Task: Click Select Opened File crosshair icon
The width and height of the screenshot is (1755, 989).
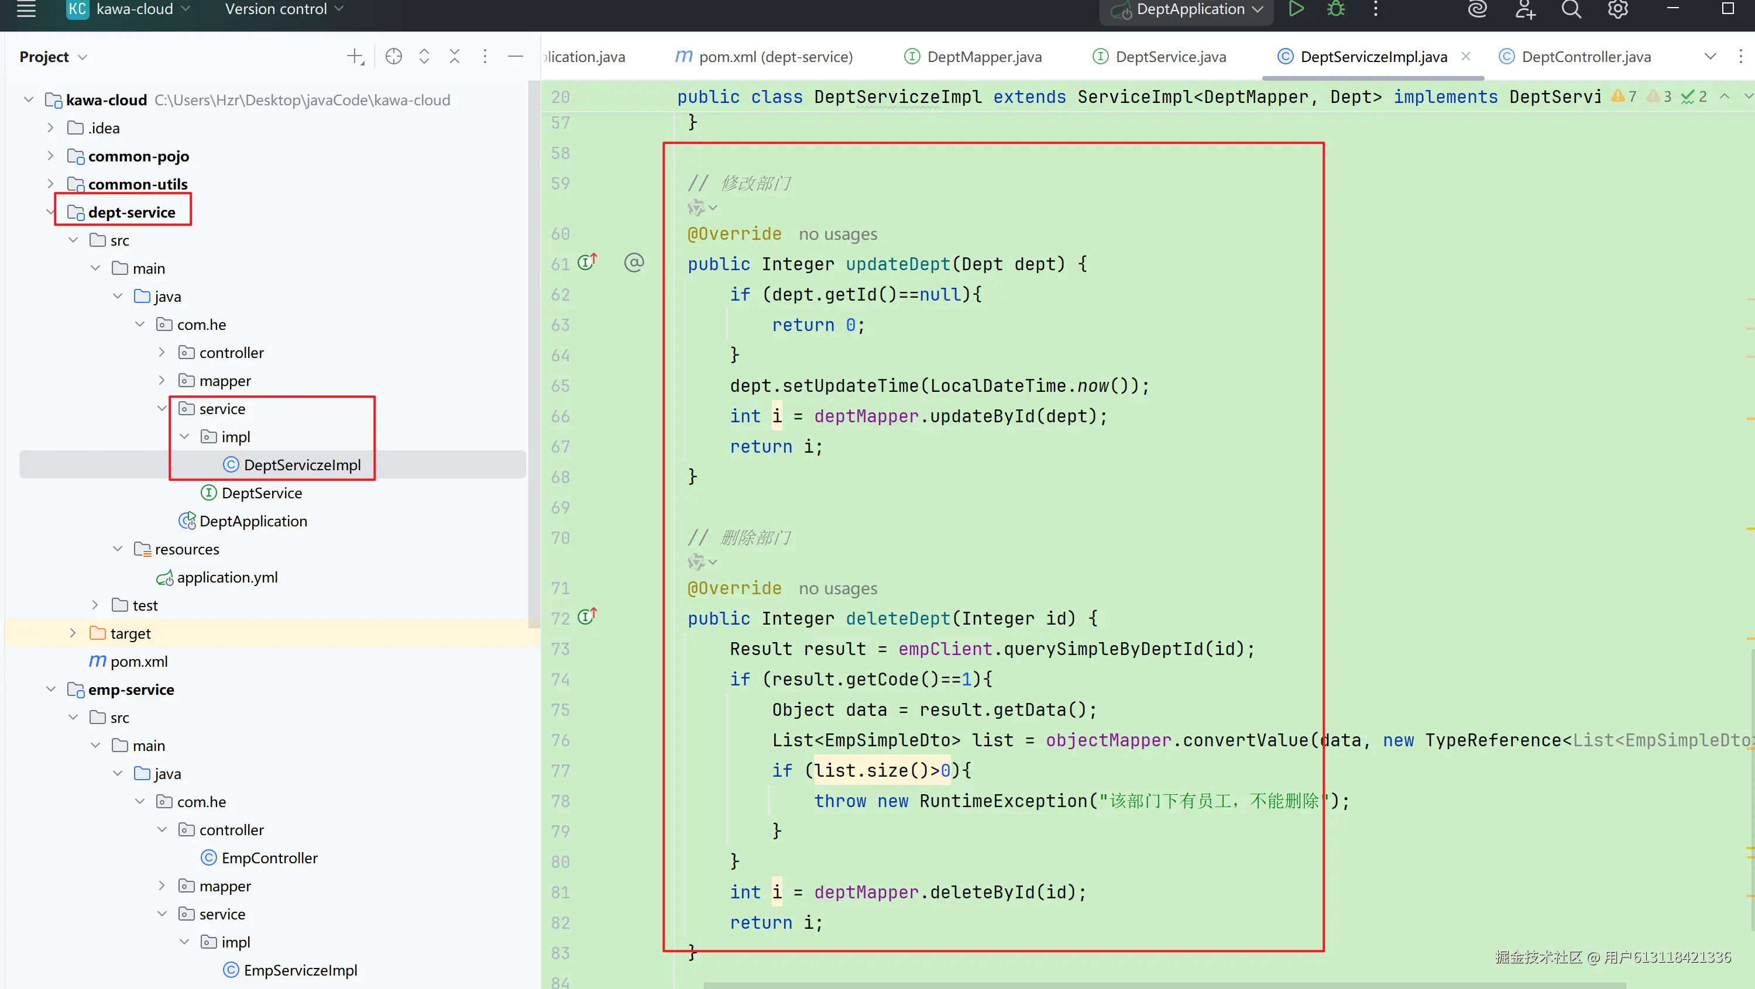Action: tap(393, 57)
